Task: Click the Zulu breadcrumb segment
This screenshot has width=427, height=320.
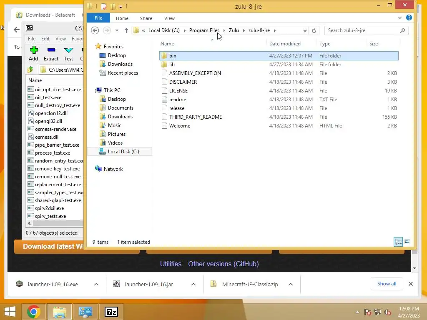Action: 234,30
